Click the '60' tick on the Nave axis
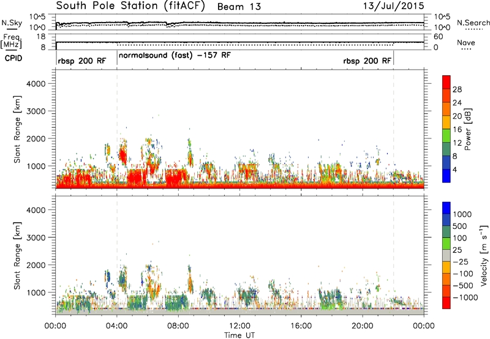This screenshot has height=339, width=490. click(439, 37)
